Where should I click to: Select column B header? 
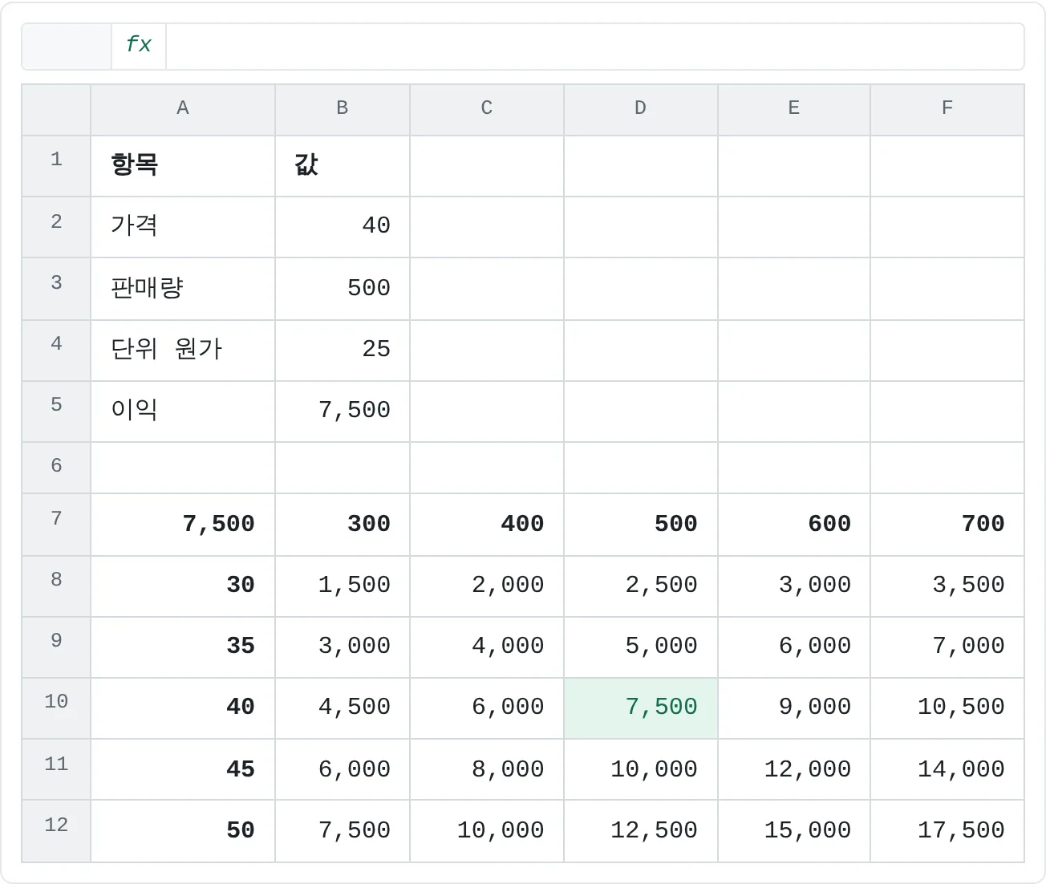(343, 109)
